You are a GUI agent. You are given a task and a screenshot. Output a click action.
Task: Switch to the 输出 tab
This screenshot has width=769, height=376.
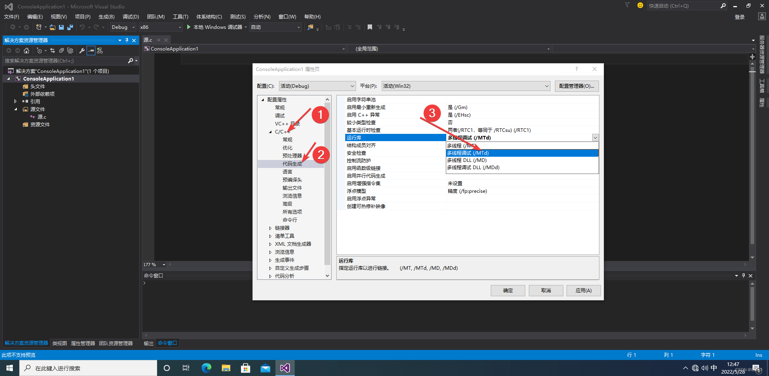[149, 343]
